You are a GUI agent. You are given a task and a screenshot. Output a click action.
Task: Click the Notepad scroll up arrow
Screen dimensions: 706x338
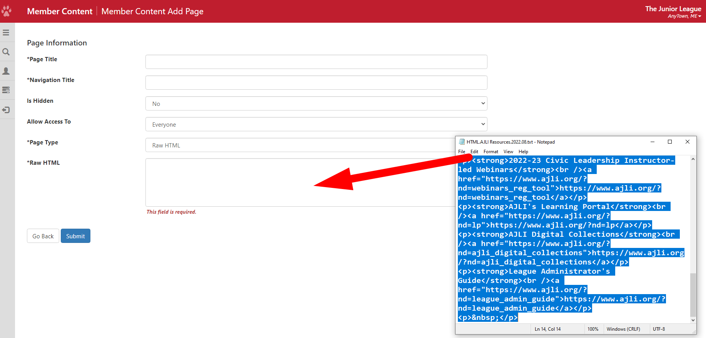693,159
